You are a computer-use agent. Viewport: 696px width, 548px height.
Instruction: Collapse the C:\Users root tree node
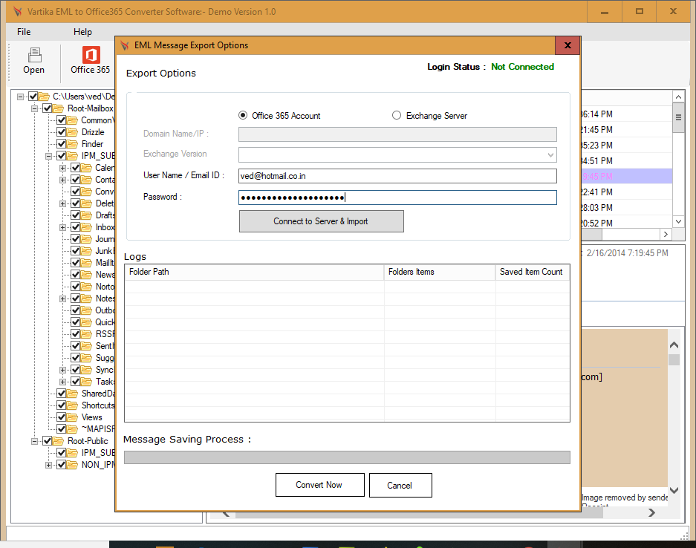tap(20, 97)
